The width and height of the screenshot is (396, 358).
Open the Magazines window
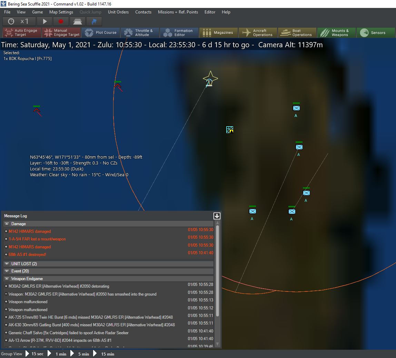(x=218, y=32)
